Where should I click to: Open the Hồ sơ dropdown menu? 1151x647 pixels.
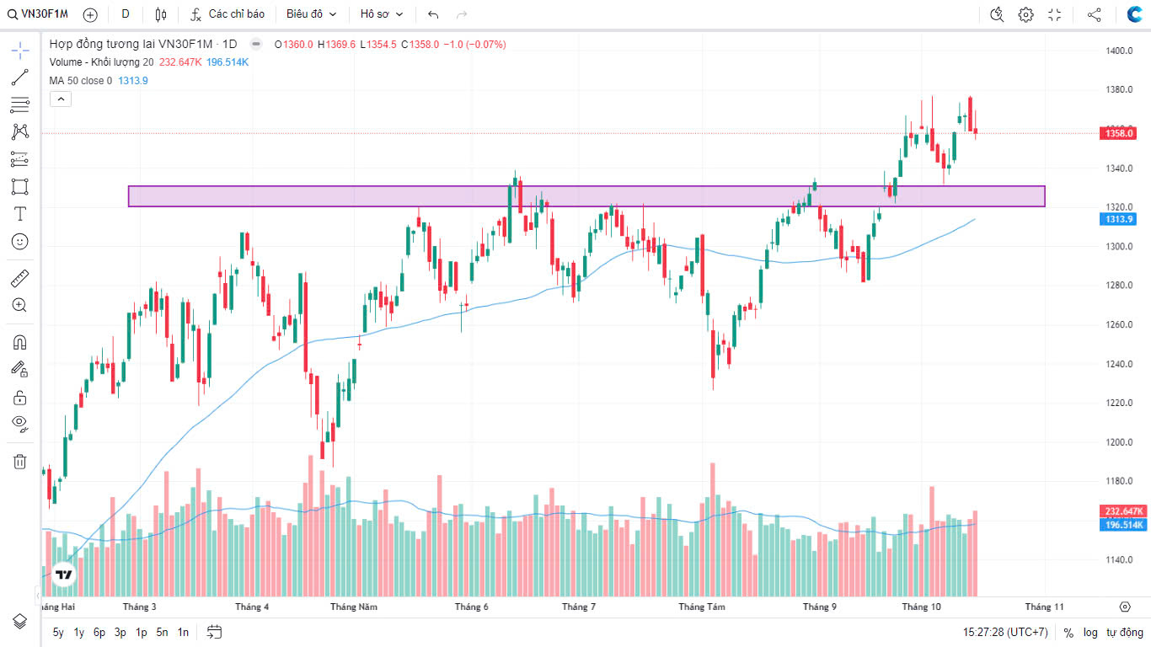tap(382, 14)
